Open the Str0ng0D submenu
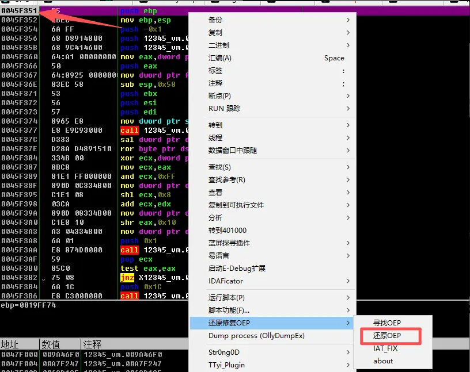The width and height of the screenshot is (470, 372). tap(272, 352)
